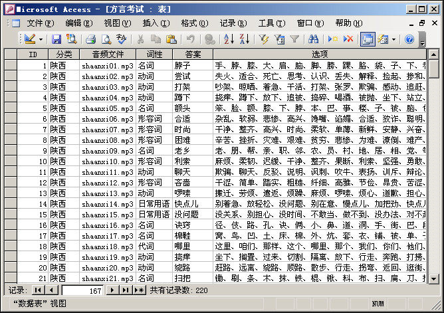Click the new record navigation button
Image resolution: width=444 pixels, height=313 pixels.
coord(140,290)
